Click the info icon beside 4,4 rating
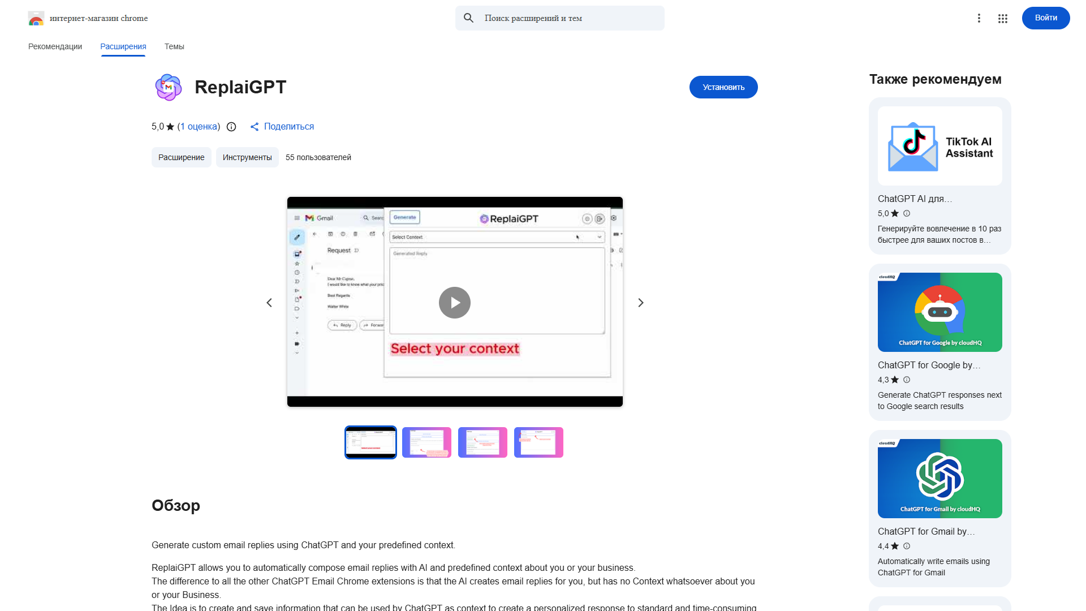 [x=907, y=546]
